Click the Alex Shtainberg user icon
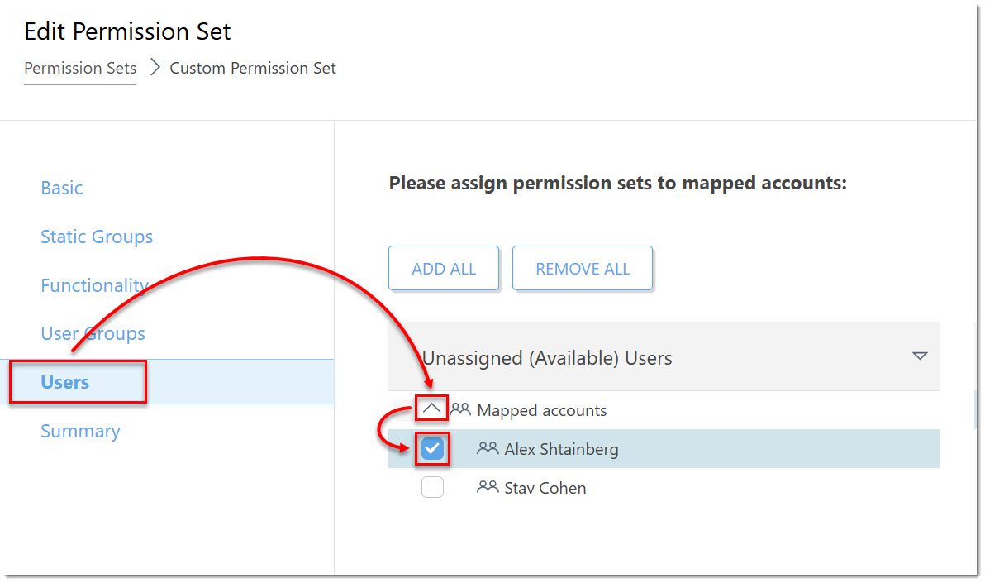This screenshot has width=985, height=583. (488, 448)
